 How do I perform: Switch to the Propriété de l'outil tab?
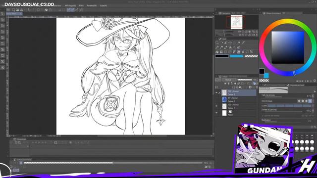[296, 85]
